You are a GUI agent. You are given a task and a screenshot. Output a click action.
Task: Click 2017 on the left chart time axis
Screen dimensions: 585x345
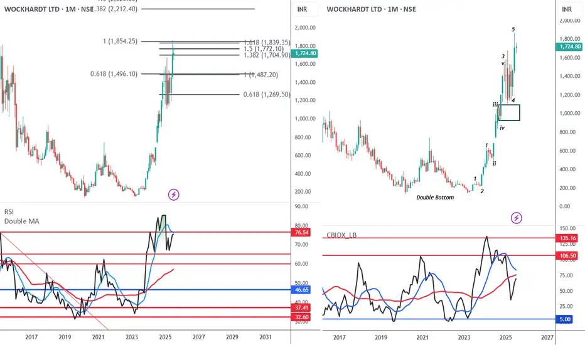[31, 337]
